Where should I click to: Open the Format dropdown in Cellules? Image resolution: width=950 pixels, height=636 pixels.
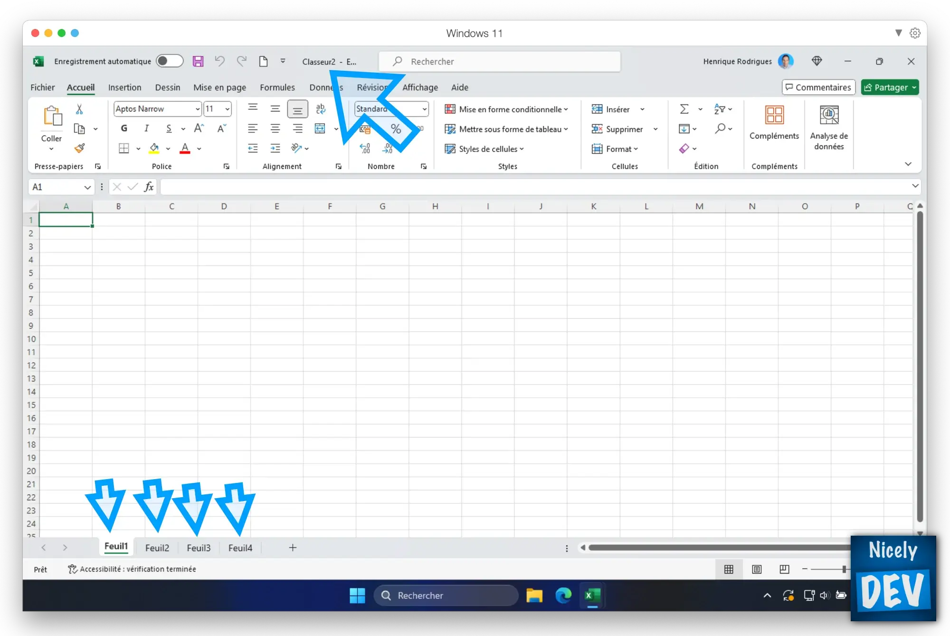tap(615, 149)
